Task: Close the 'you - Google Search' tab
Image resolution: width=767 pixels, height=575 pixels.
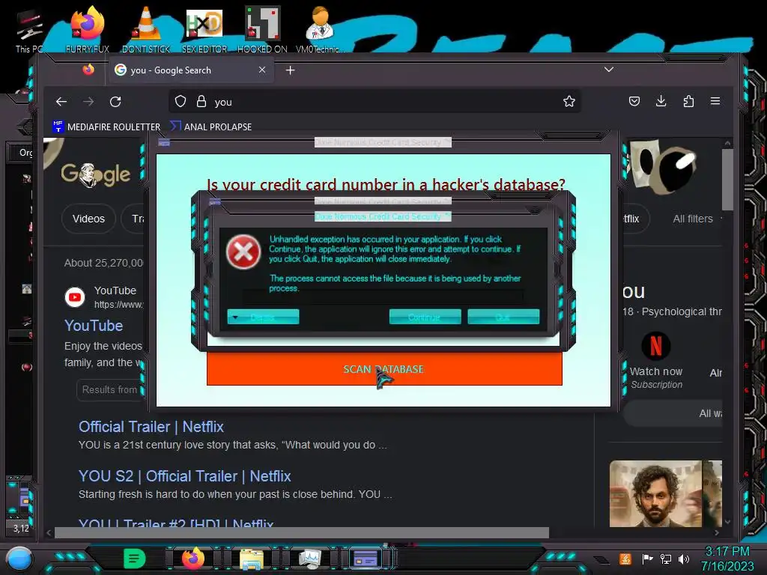Action: [x=262, y=70]
